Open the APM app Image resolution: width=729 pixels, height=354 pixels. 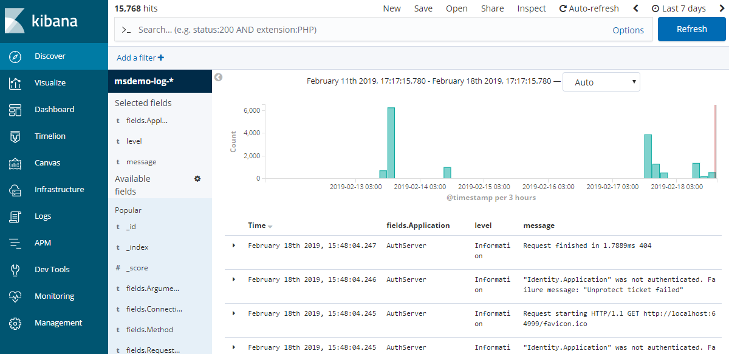tap(43, 242)
